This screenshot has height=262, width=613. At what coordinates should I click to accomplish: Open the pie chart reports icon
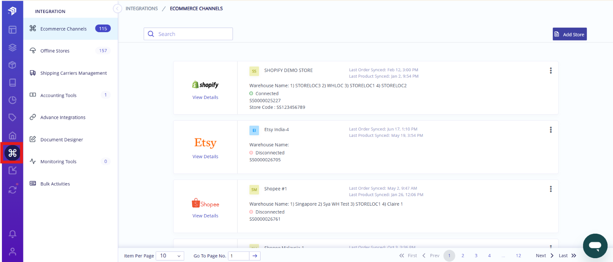[x=12, y=100]
